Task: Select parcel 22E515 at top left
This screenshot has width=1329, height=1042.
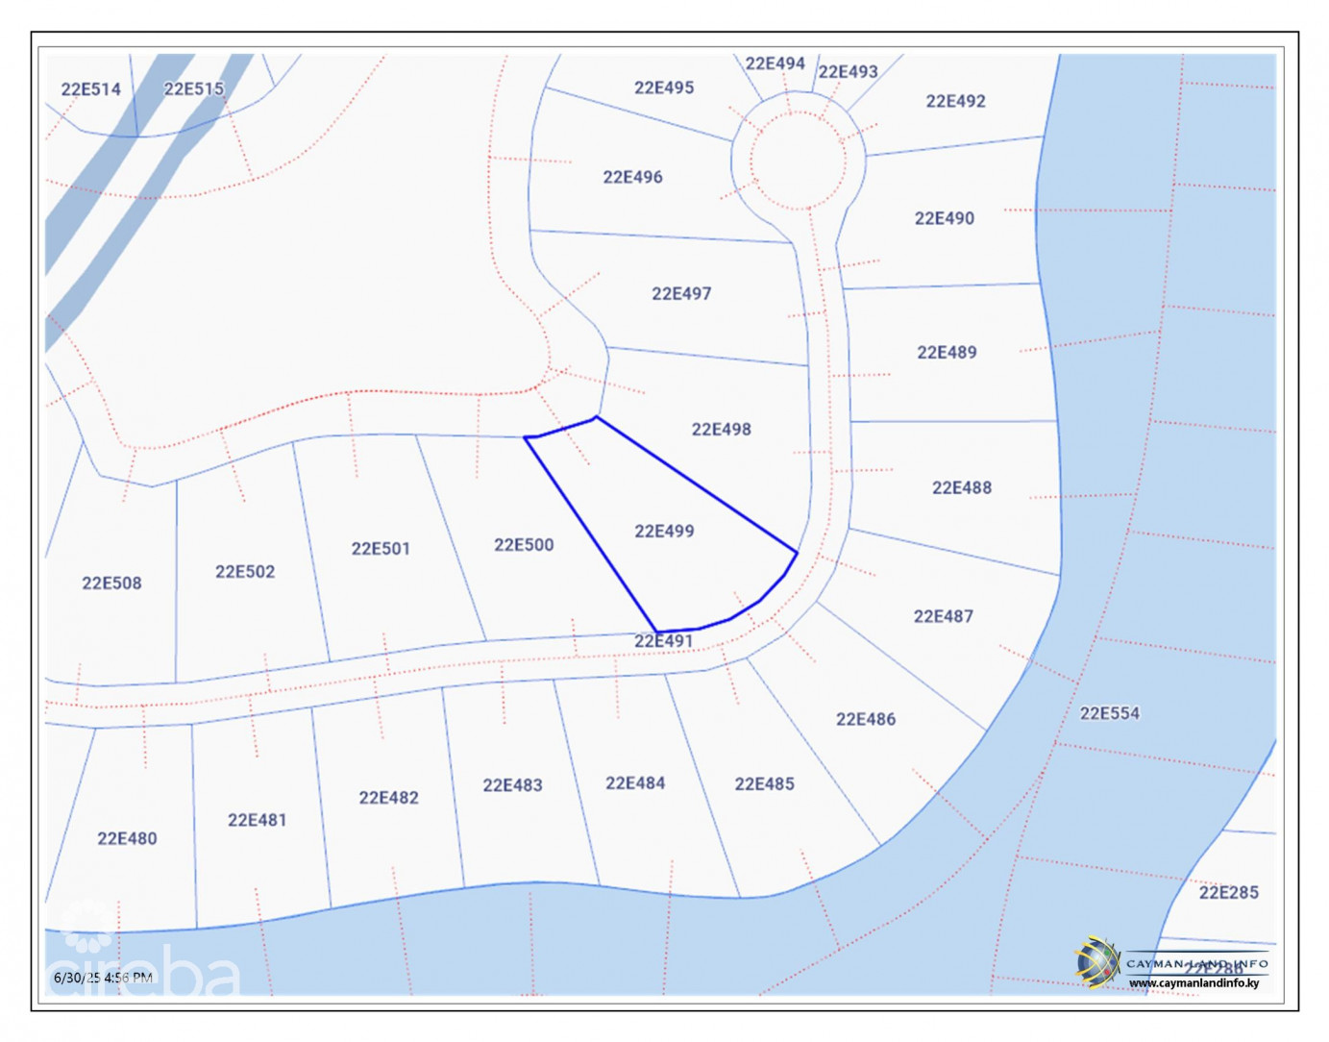Action: (193, 88)
